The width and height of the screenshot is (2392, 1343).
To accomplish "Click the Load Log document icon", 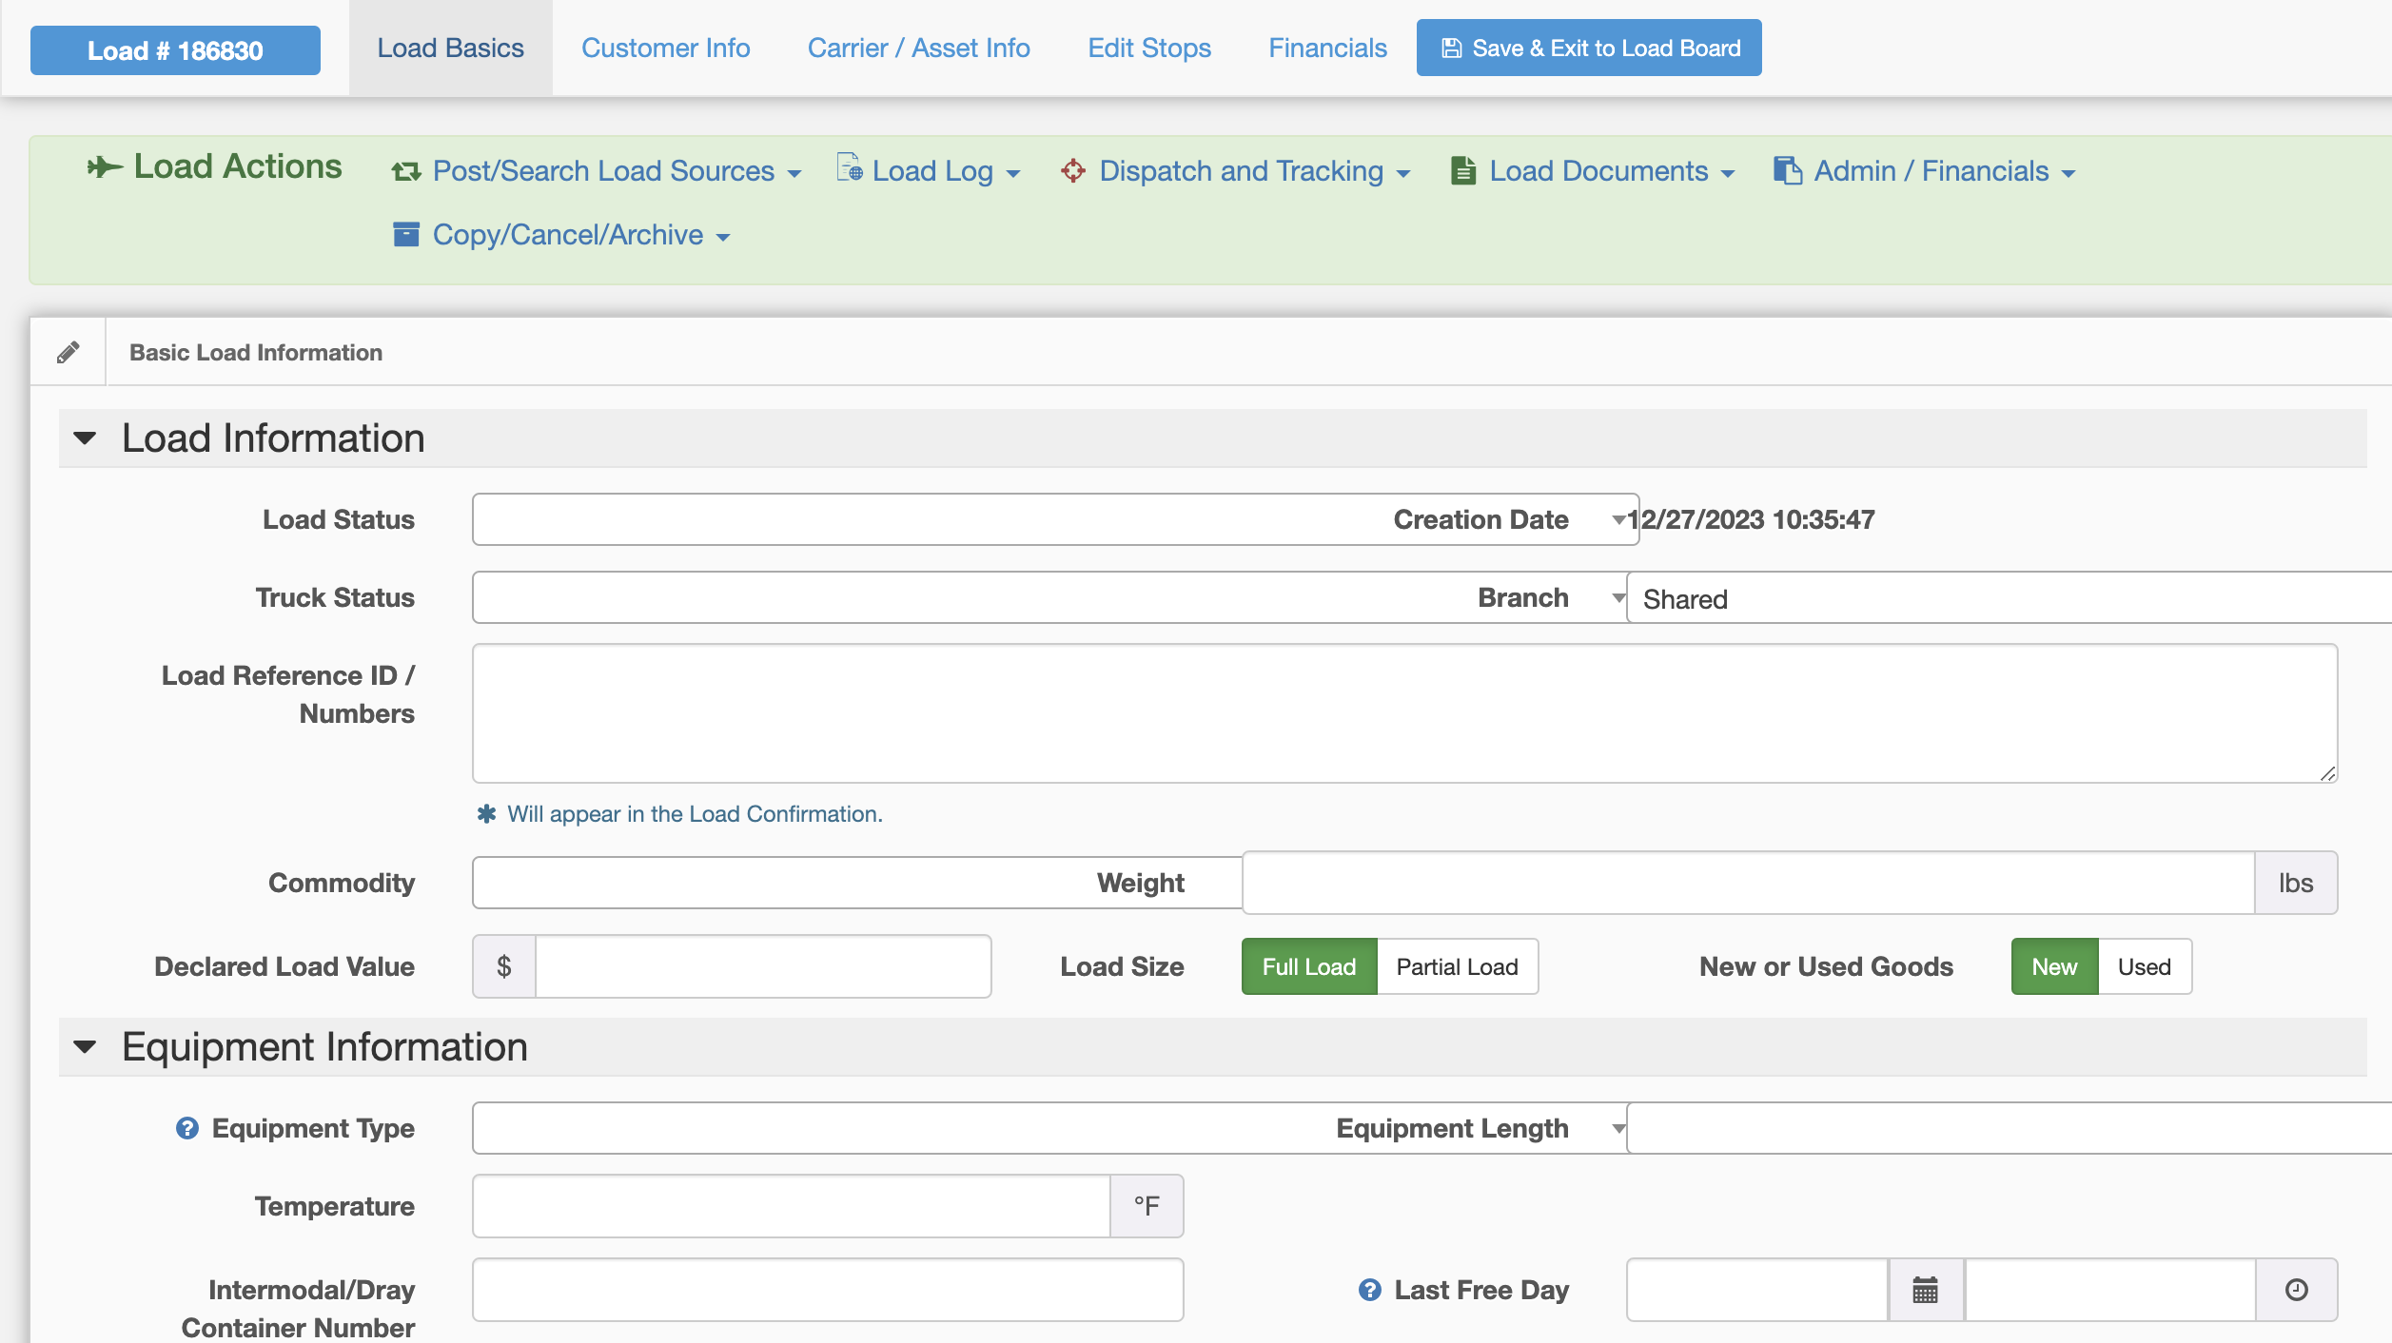I will (x=849, y=168).
